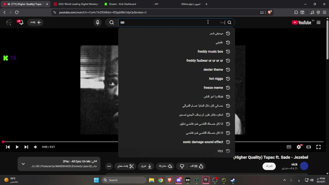Viewport: 329px width, 185px height.
Task: Switch to the G2G World Leading Digital Marketplace tab
Action: 76,4
